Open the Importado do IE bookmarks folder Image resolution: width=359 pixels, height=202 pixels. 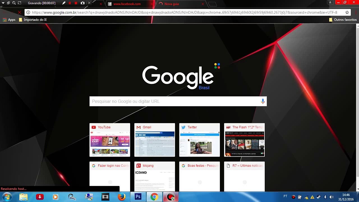pos(33,20)
